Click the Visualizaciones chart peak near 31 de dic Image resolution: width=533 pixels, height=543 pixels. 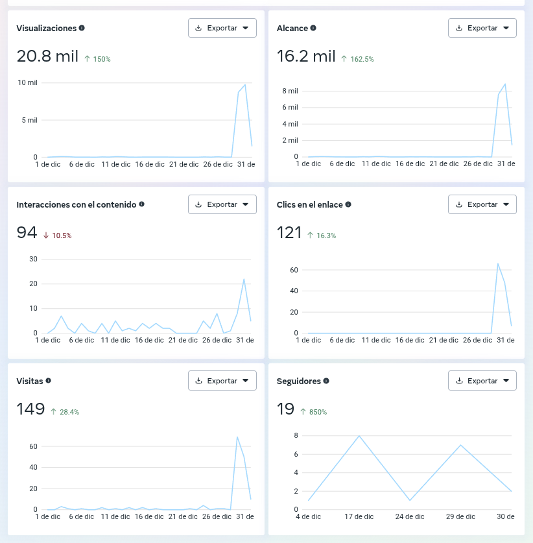tap(245, 85)
